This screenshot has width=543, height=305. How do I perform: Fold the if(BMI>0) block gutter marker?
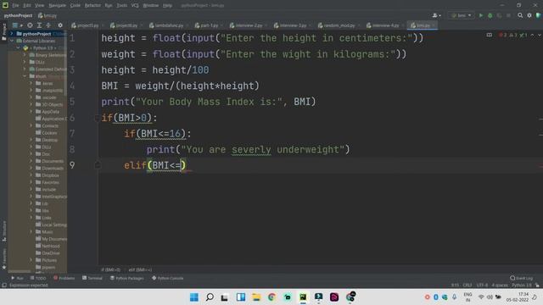(98, 118)
